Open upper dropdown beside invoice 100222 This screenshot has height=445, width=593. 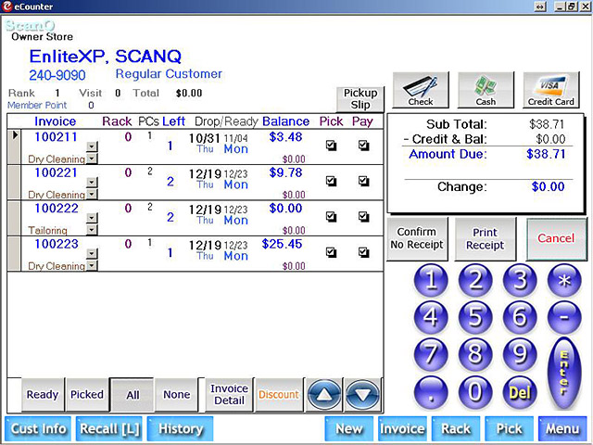click(92, 218)
